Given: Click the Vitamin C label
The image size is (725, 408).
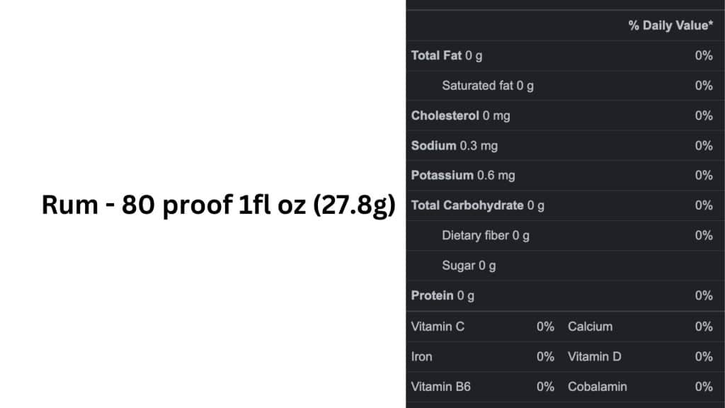Looking at the screenshot, I should pyautogui.click(x=438, y=327).
